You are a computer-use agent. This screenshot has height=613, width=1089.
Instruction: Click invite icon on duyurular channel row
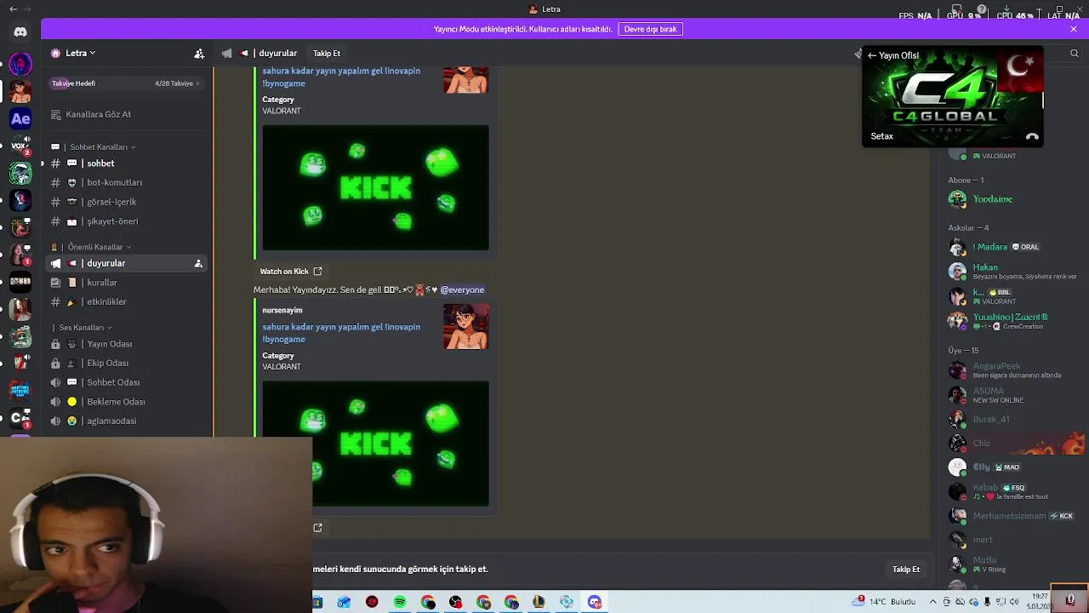(x=198, y=264)
